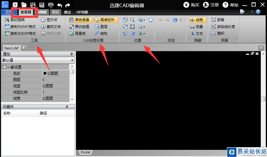Print the drawing with the printer icon
Viewport: 267px width, 157px height.
(x=50, y=5)
